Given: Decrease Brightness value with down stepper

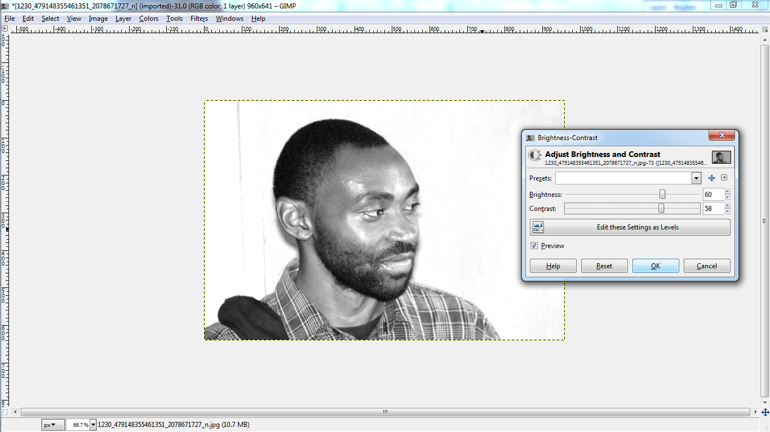Looking at the screenshot, I should tap(727, 197).
